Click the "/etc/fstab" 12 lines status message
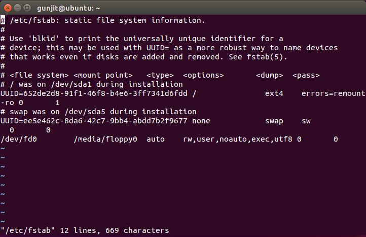366x237 pixels. tap(85, 230)
